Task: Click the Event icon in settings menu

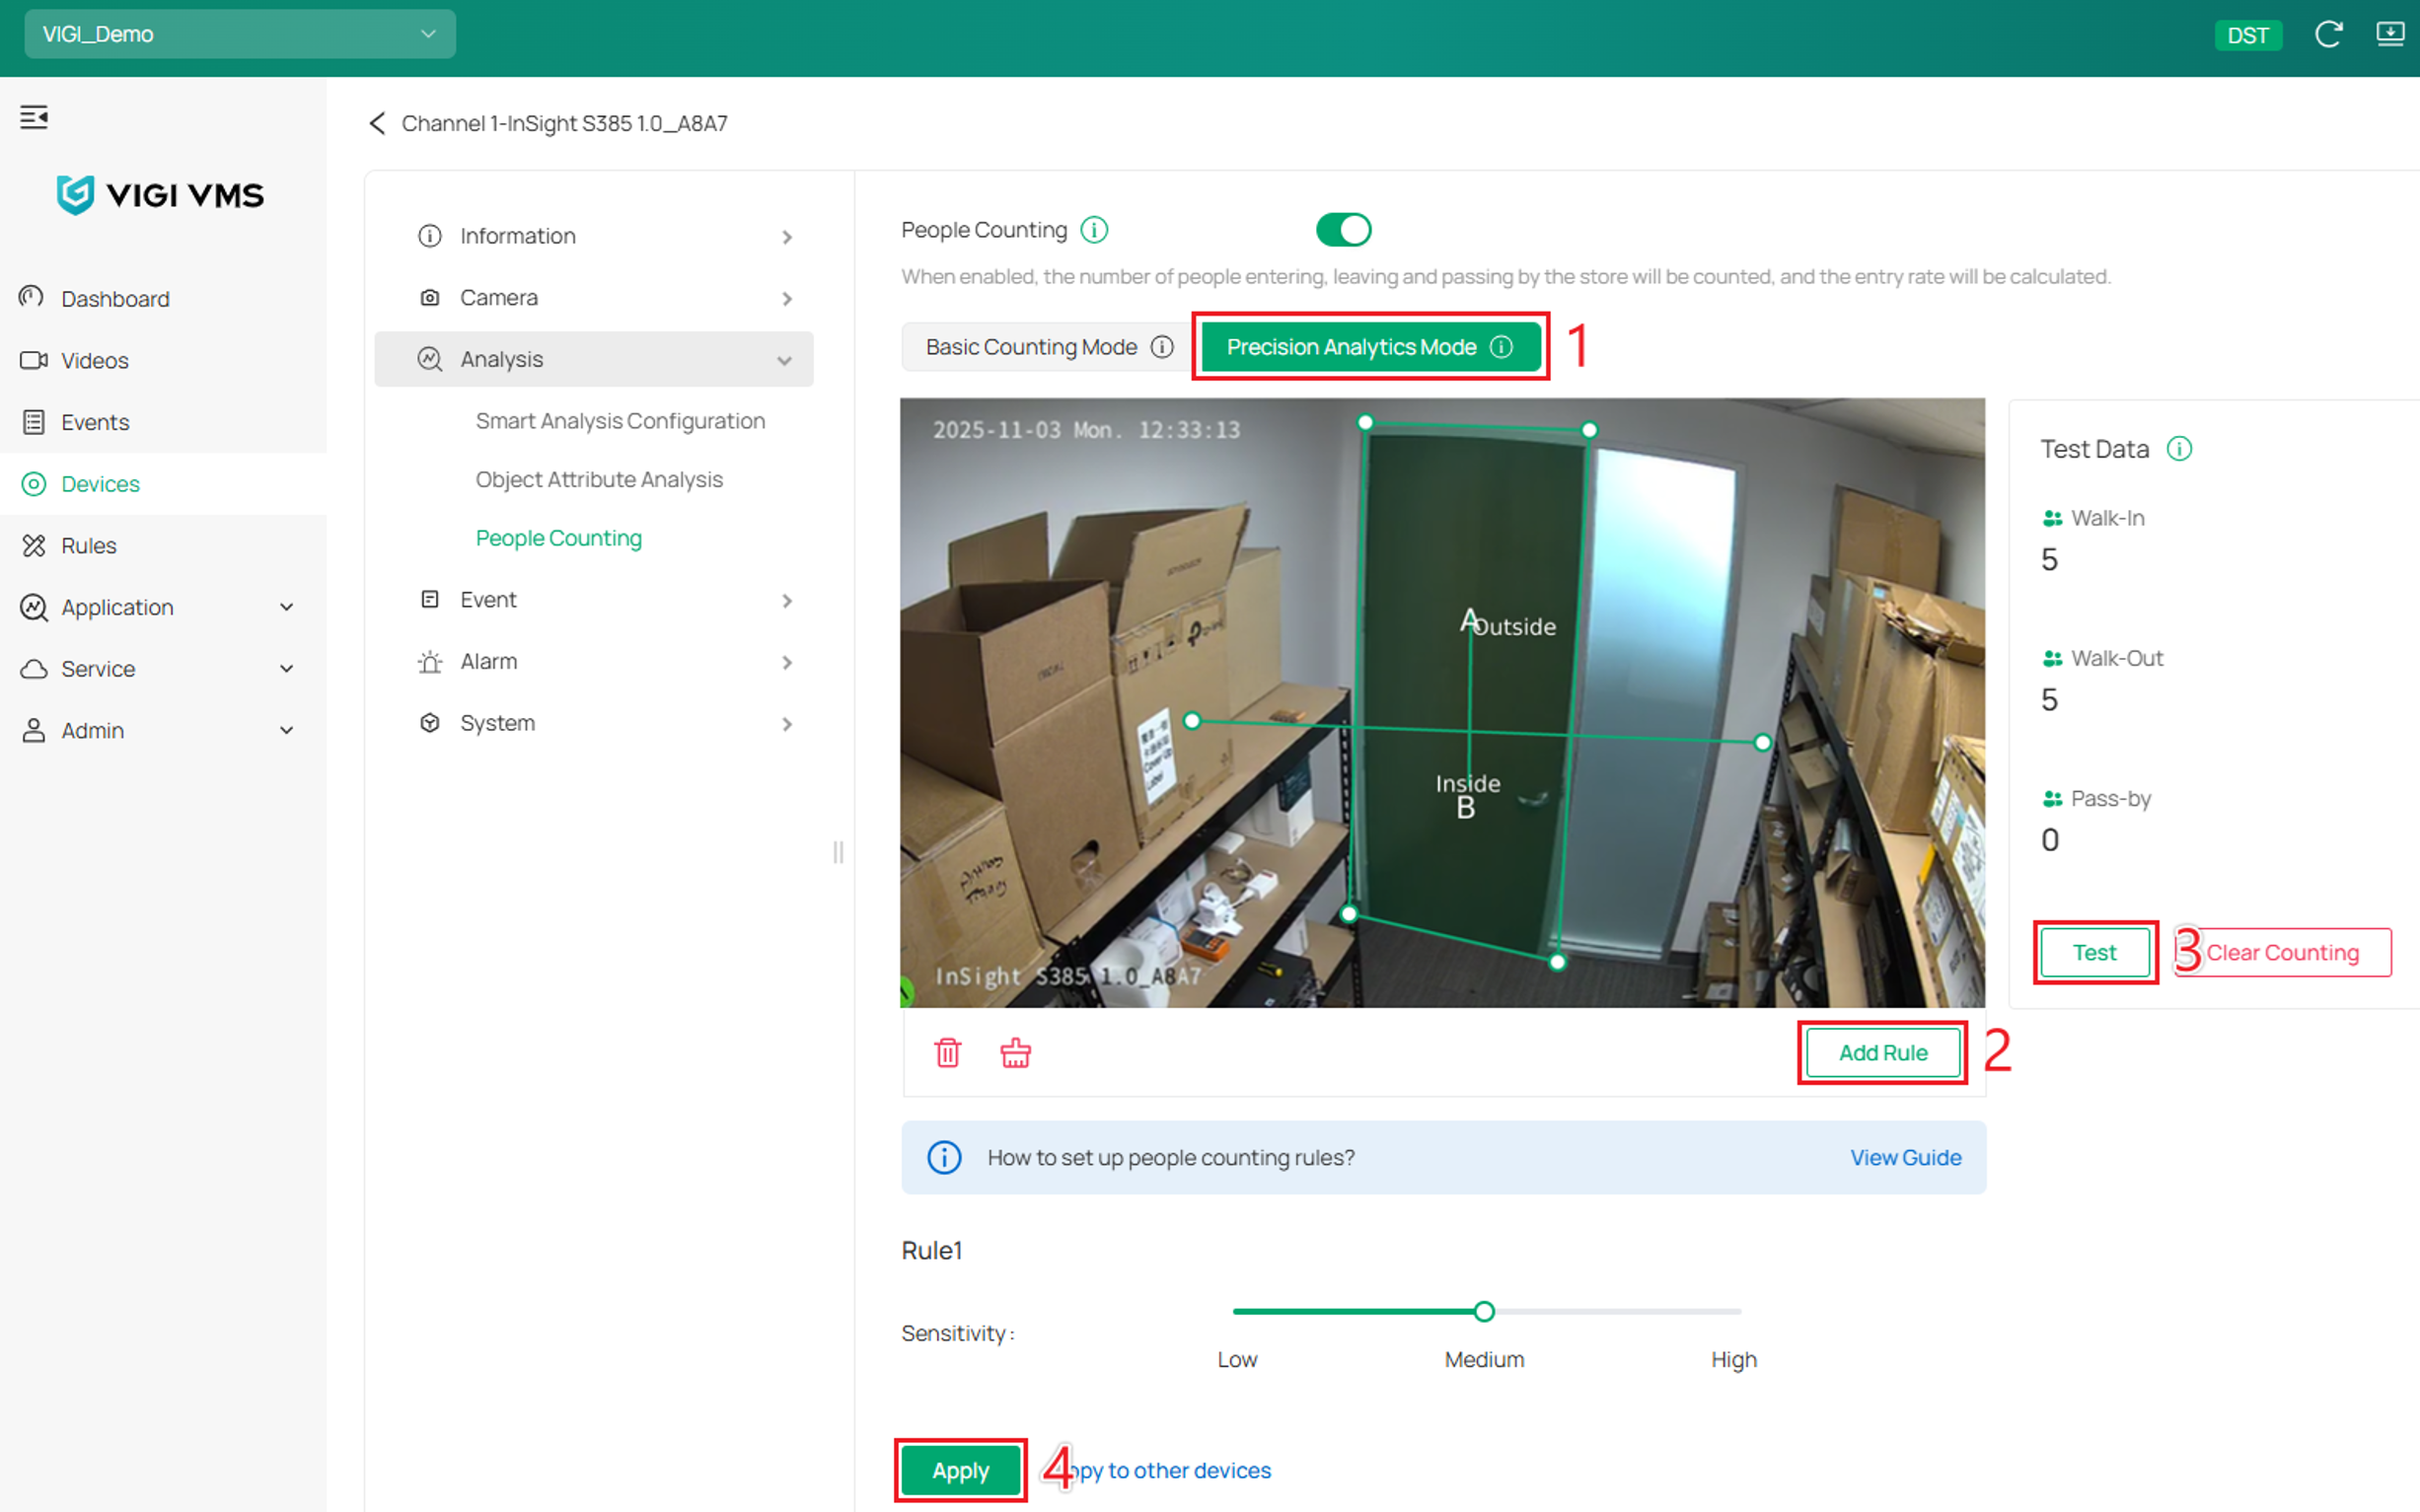Action: tap(430, 599)
